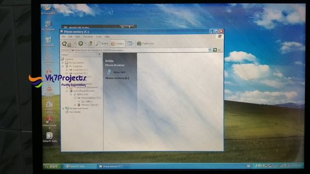Screen dimensions: 310x174
Task: Open the Tools menu
Action: coord(99,37)
